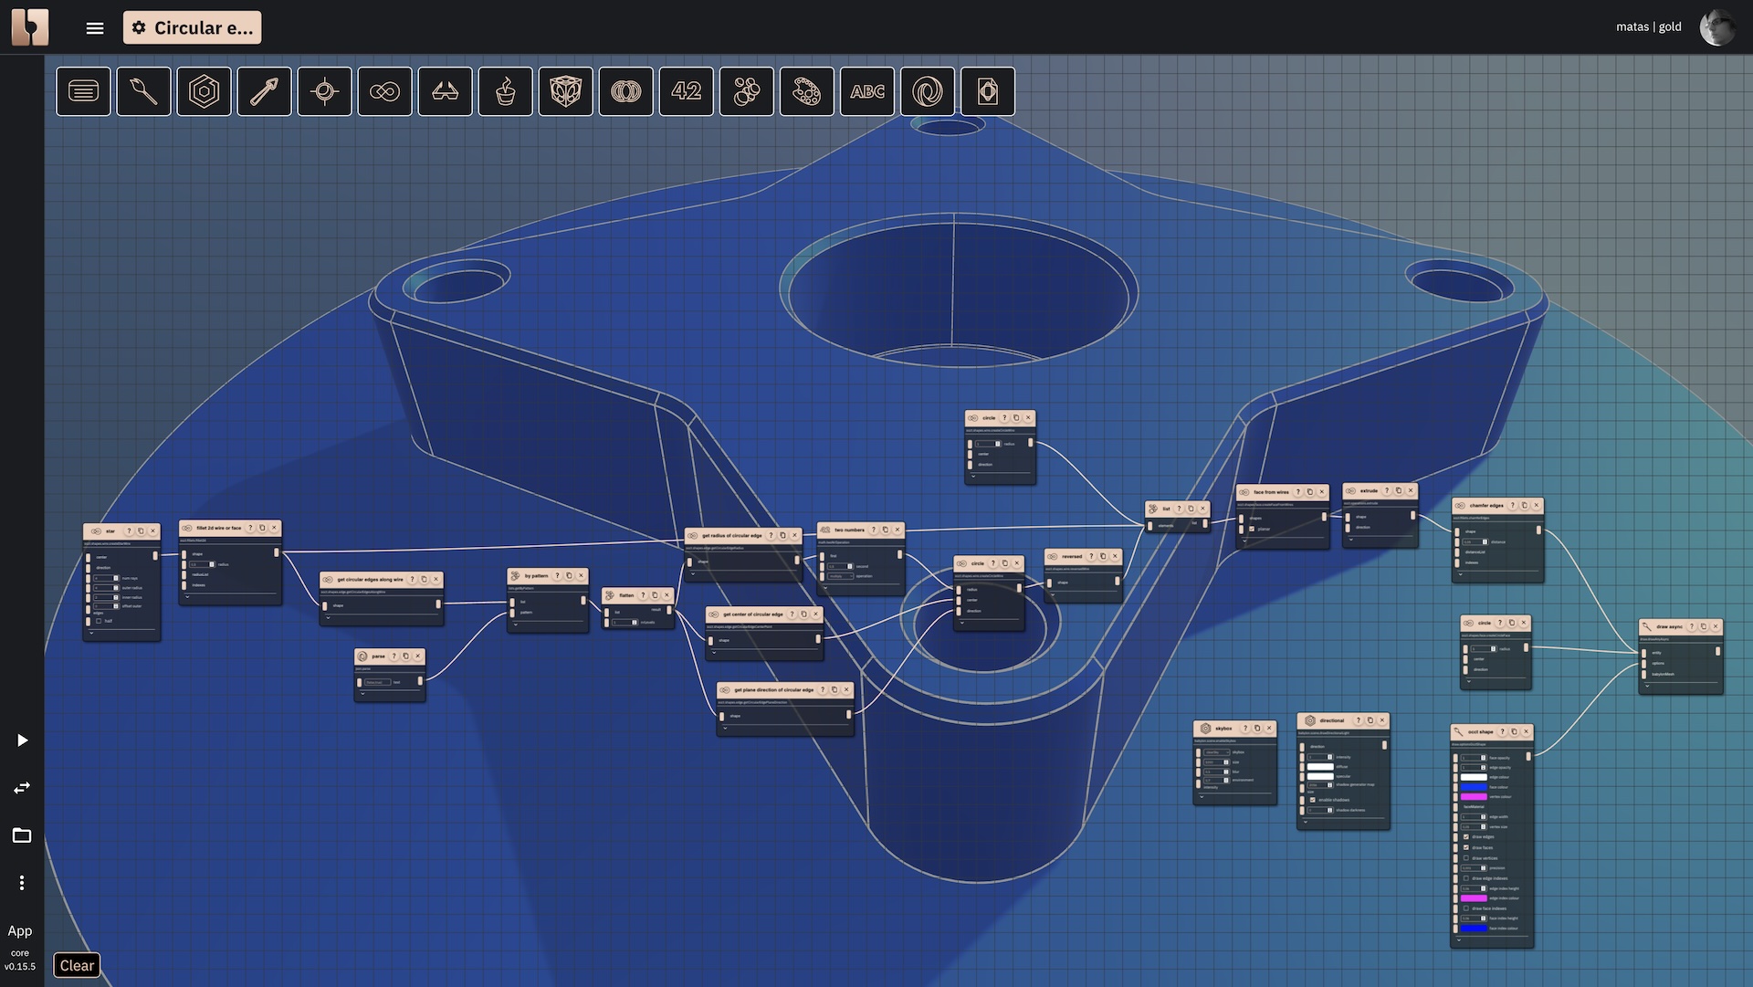The height and width of the screenshot is (987, 1753).
Task: Click the 'matas | gold' user label
Action: point(1648,26)
